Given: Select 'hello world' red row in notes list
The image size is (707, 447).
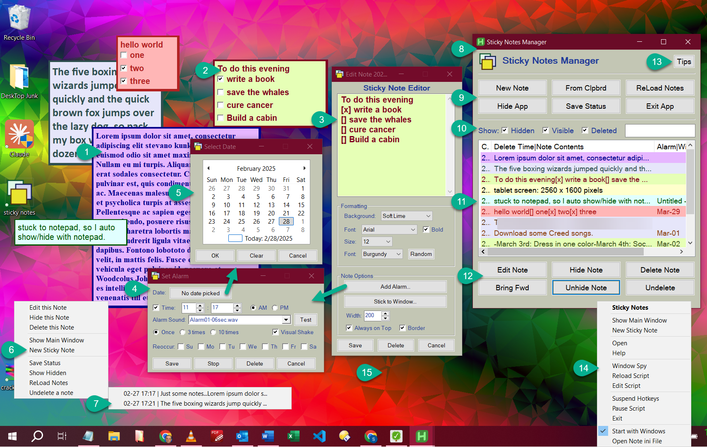Looking at the screenshot, I should tap(583, 212).
